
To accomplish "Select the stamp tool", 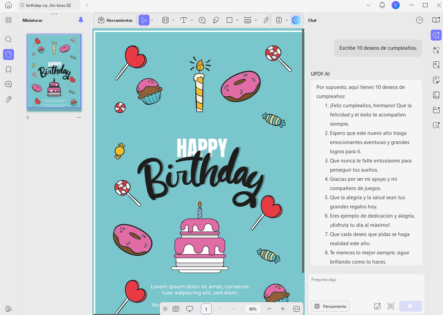I will pyautogui.click(x=279, y=20).
